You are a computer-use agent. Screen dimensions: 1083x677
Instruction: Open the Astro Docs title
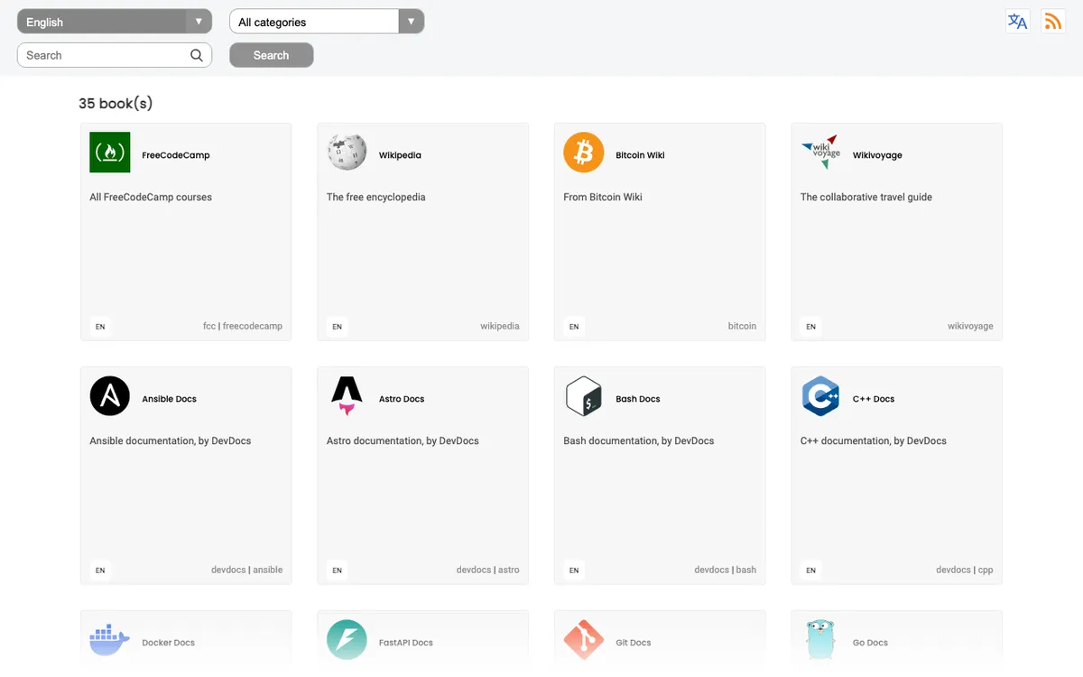pos(402,399)
